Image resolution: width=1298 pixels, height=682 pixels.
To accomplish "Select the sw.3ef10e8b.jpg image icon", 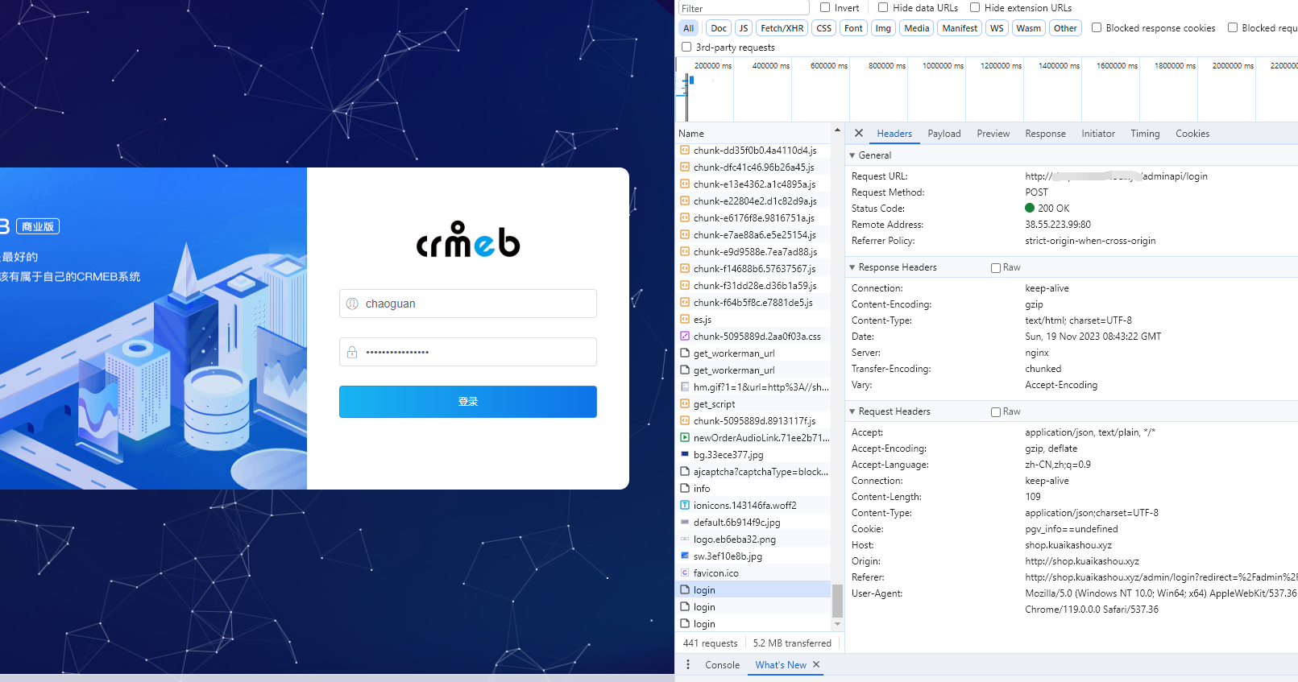I will [685, 556].
